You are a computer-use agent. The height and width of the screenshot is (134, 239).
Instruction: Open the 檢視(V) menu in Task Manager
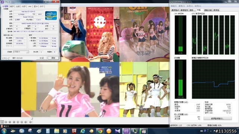click(x=190, y=6)
